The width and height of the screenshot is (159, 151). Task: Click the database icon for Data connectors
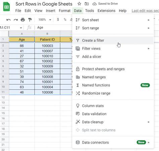77,142
